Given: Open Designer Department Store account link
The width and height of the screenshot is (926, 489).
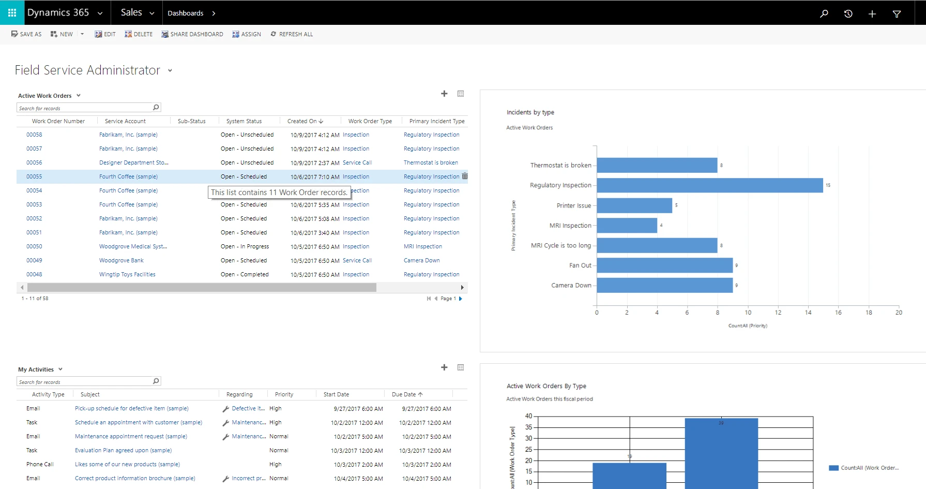Looking at the screenshot, I should pyautogui.click(x=134, y=162).
